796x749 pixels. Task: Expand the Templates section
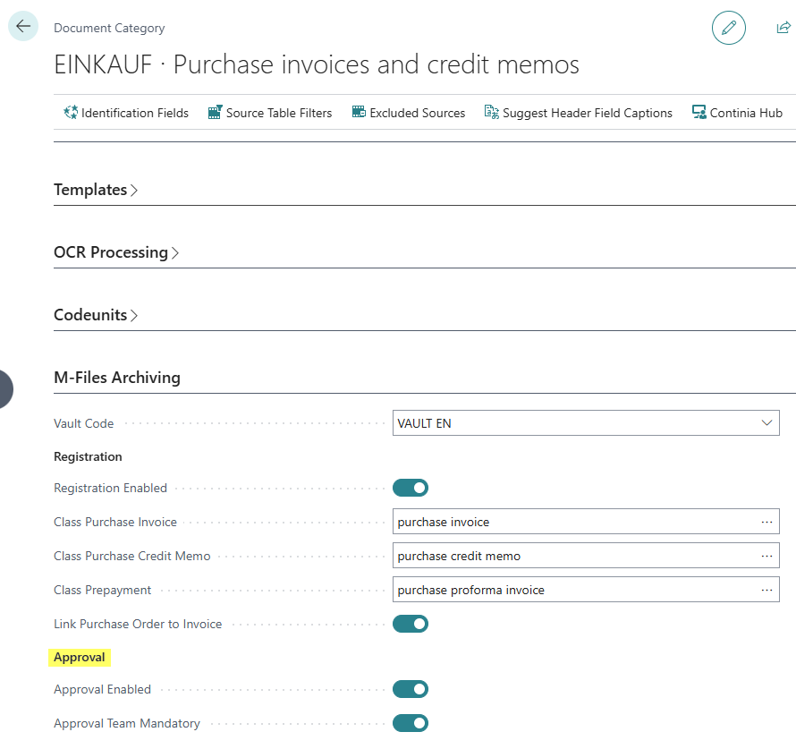coord(96,190)
